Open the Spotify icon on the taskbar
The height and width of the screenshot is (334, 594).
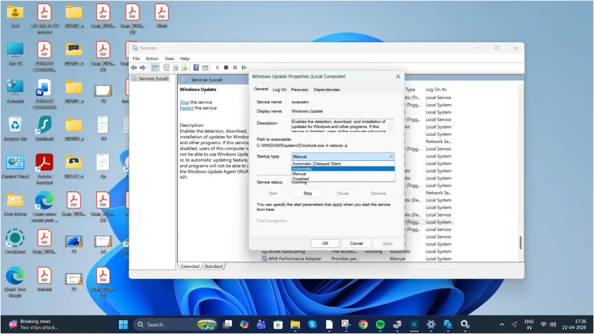pyautogui.click(x=378, y=324)
